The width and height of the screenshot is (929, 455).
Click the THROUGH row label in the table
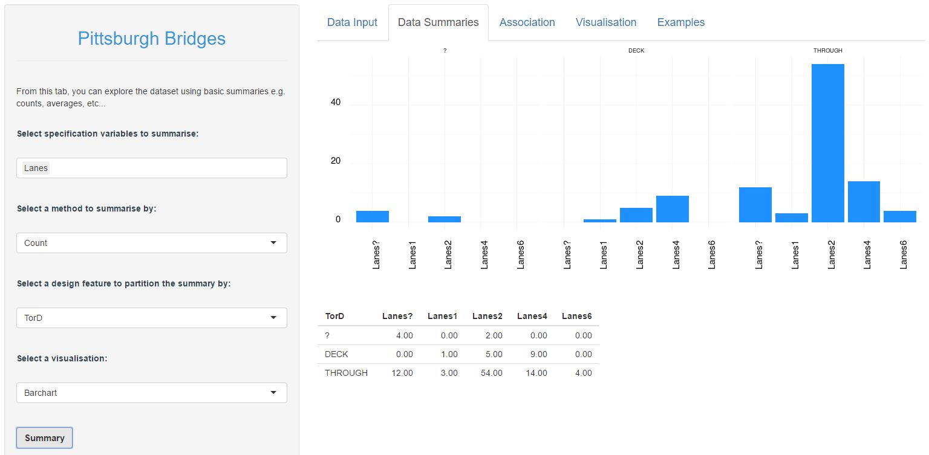pyautogui.click(x=346, y=373)
